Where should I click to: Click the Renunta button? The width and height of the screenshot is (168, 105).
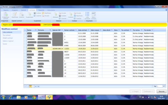(162, 91)
